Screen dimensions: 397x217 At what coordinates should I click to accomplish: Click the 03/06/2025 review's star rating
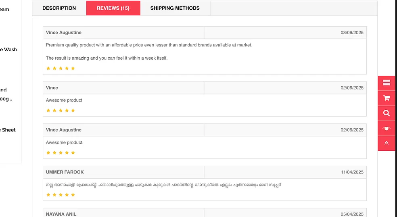pos(61,68)
